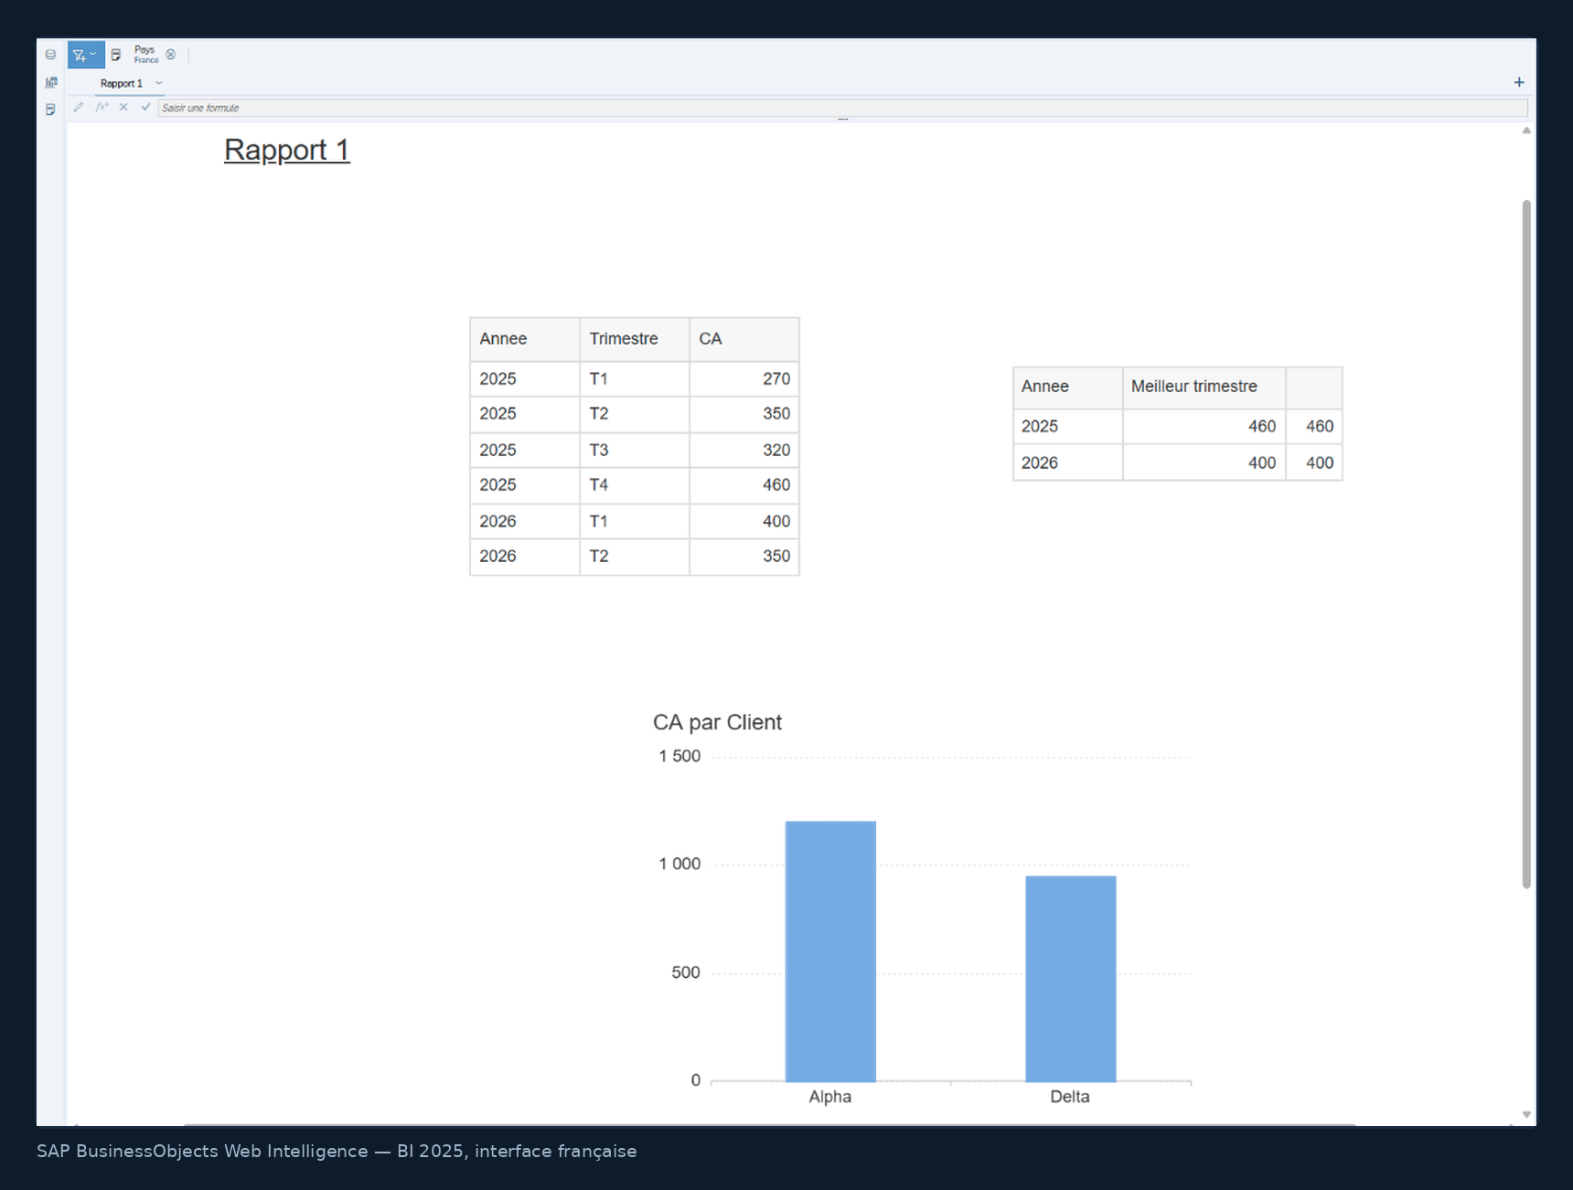
Task: Click the pencil edit formula icon
Action: click(79, 107)
